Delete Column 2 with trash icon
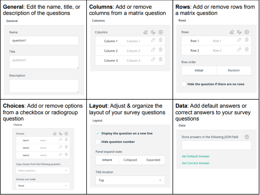Viewport: 260px width, 195px height. click(x=160, y=50)
